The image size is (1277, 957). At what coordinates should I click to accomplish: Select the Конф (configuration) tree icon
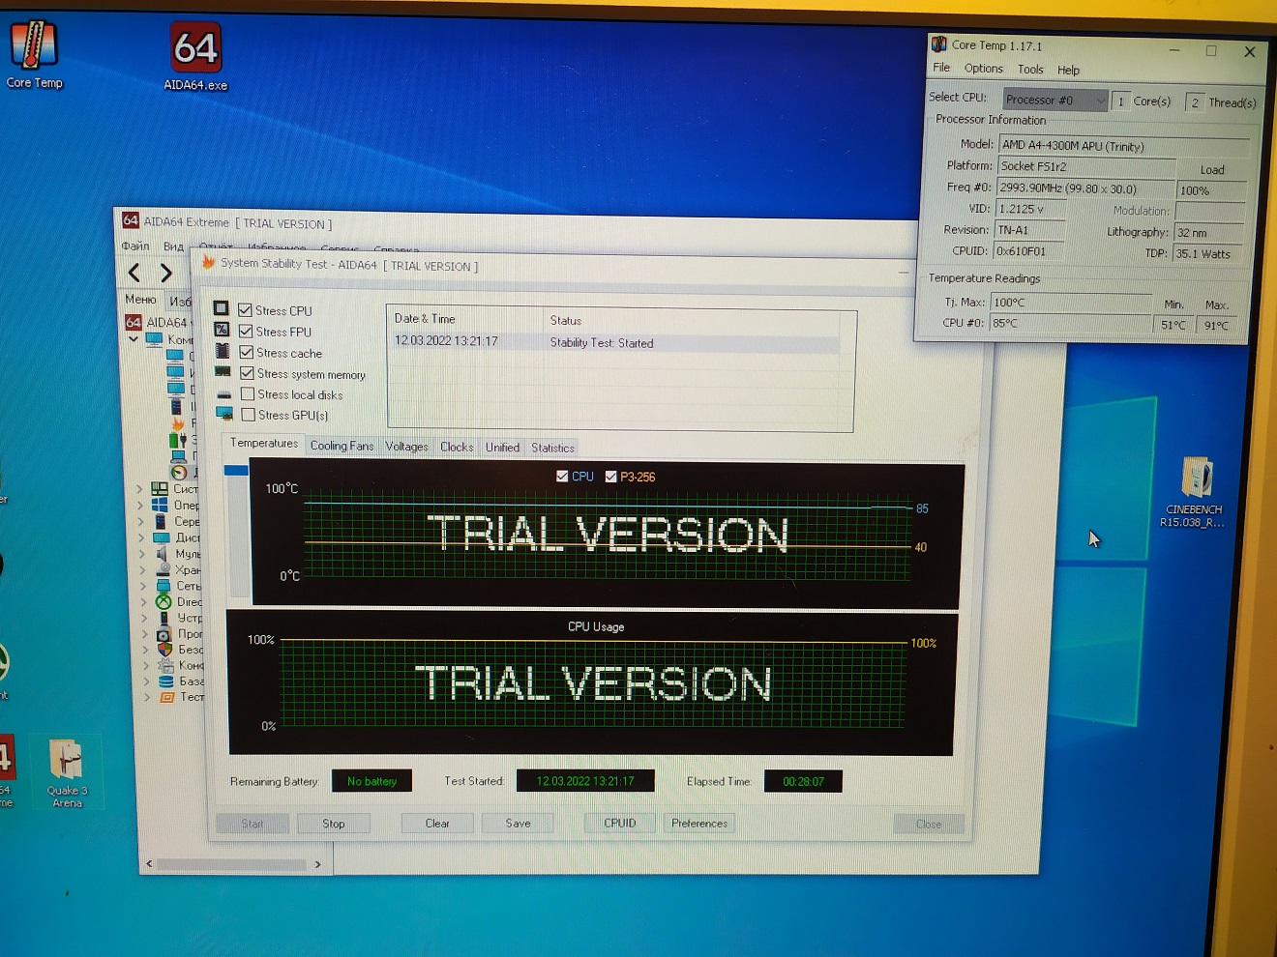165,665
